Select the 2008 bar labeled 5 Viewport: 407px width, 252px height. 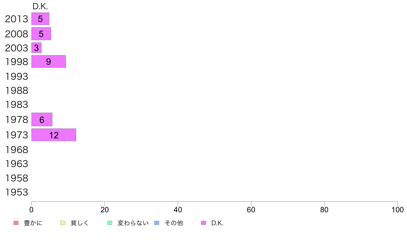41,34
